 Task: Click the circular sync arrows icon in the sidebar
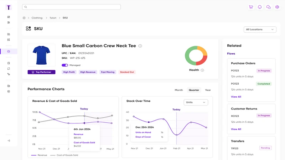pos(9,69)
